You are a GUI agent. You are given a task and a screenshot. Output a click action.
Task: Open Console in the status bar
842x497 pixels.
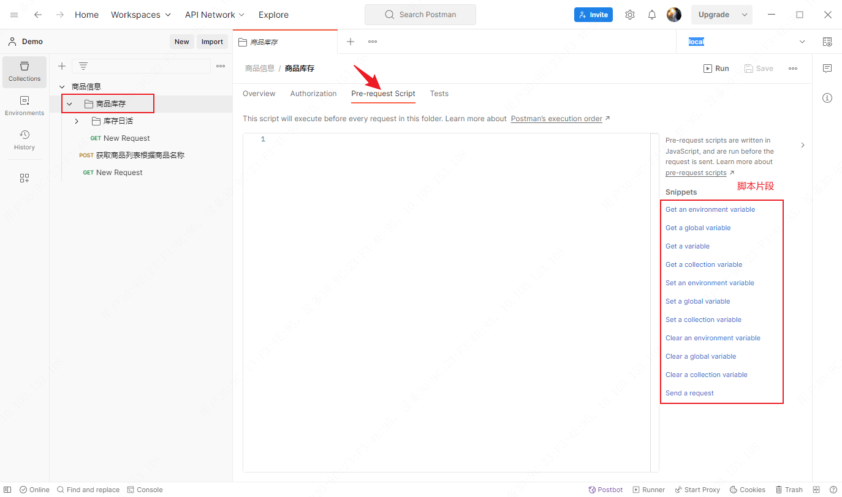point(145,490)
